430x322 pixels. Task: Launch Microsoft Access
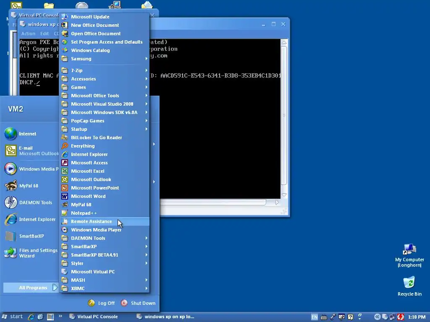coord(105,163)
